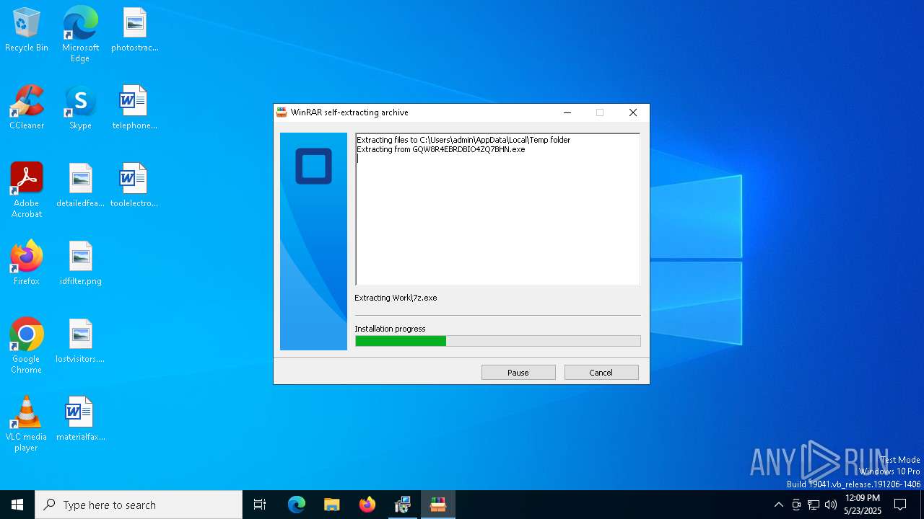Screen dimensions: 924x519
Task: Select the materialfax Word document on desktop
Action: (x=80, y=419)
